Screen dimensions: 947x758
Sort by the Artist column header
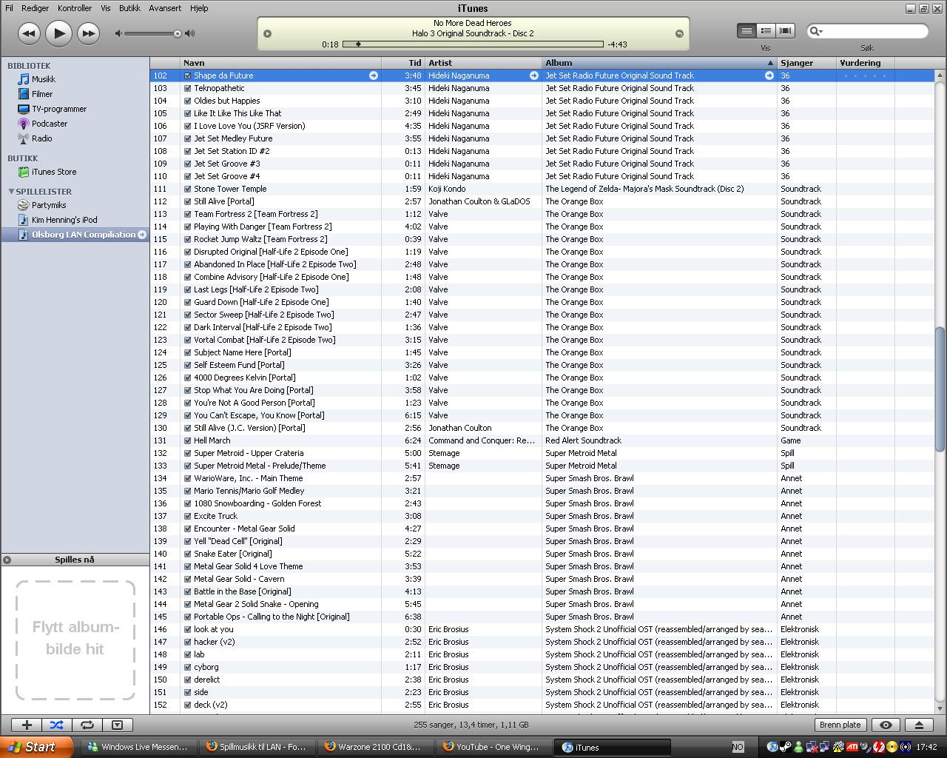tap(484, 63)
